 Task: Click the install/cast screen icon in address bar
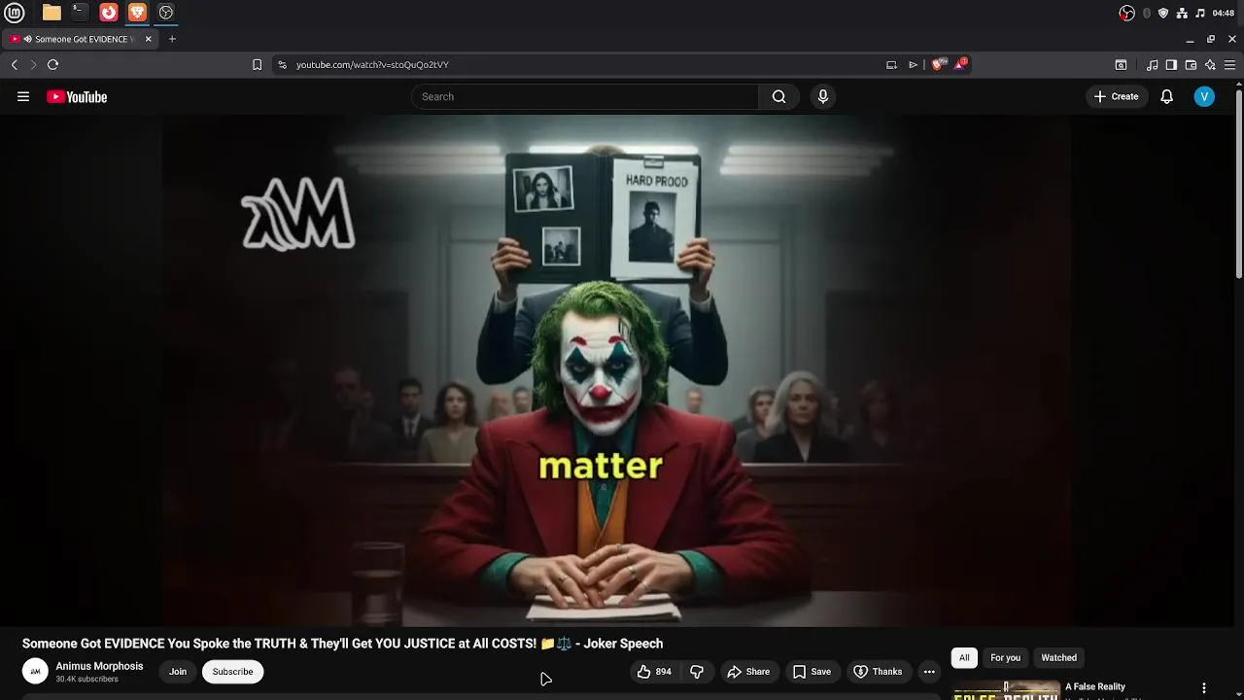click(x=891, y=64)
